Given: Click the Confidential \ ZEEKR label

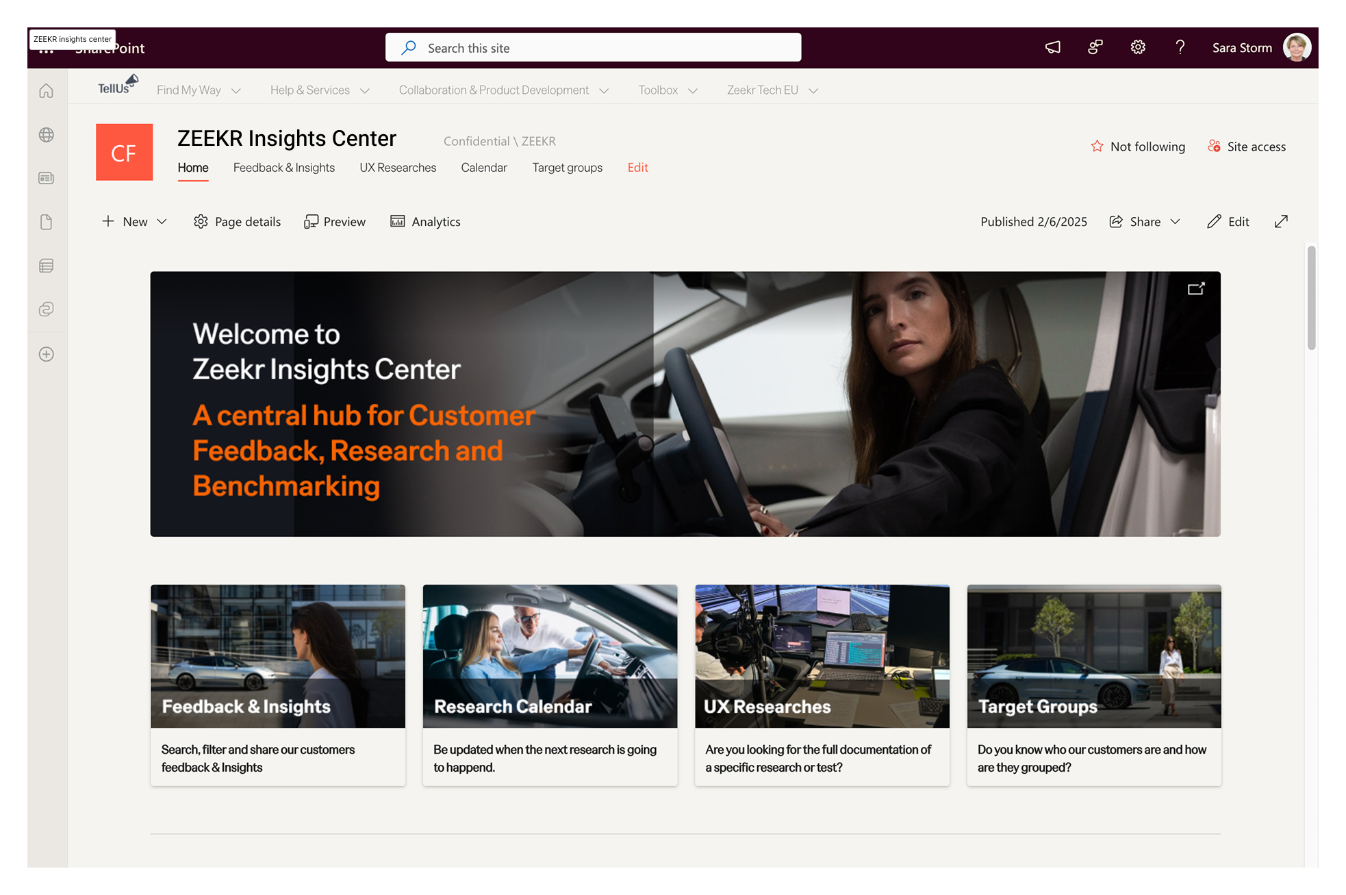Looking at the screenshot, I should click(500, 141).
